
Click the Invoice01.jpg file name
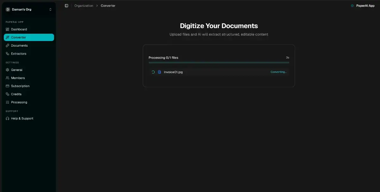point(173,72)
